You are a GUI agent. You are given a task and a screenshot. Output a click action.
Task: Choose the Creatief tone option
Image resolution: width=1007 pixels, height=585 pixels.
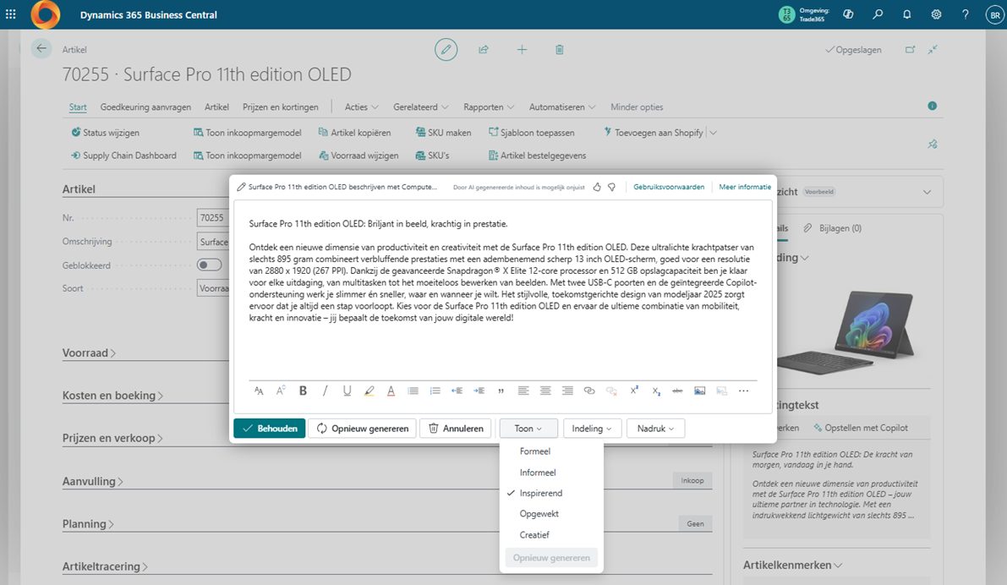coord(534,534)
